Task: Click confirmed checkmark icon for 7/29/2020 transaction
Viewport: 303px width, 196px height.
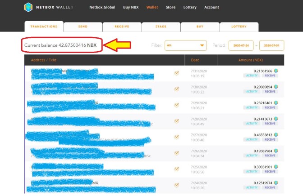Action: (x=176, y=105)
